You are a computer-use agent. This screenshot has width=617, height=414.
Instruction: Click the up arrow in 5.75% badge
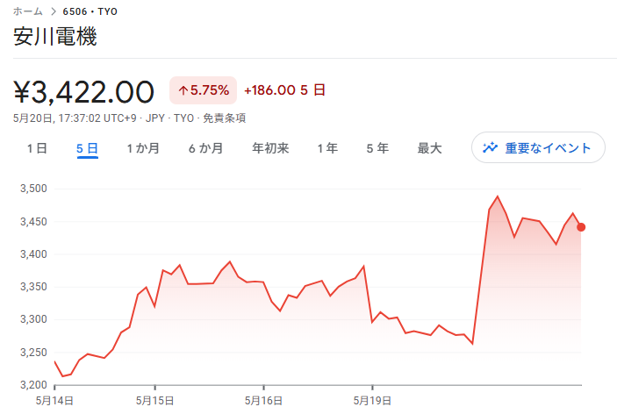point(183,90)
